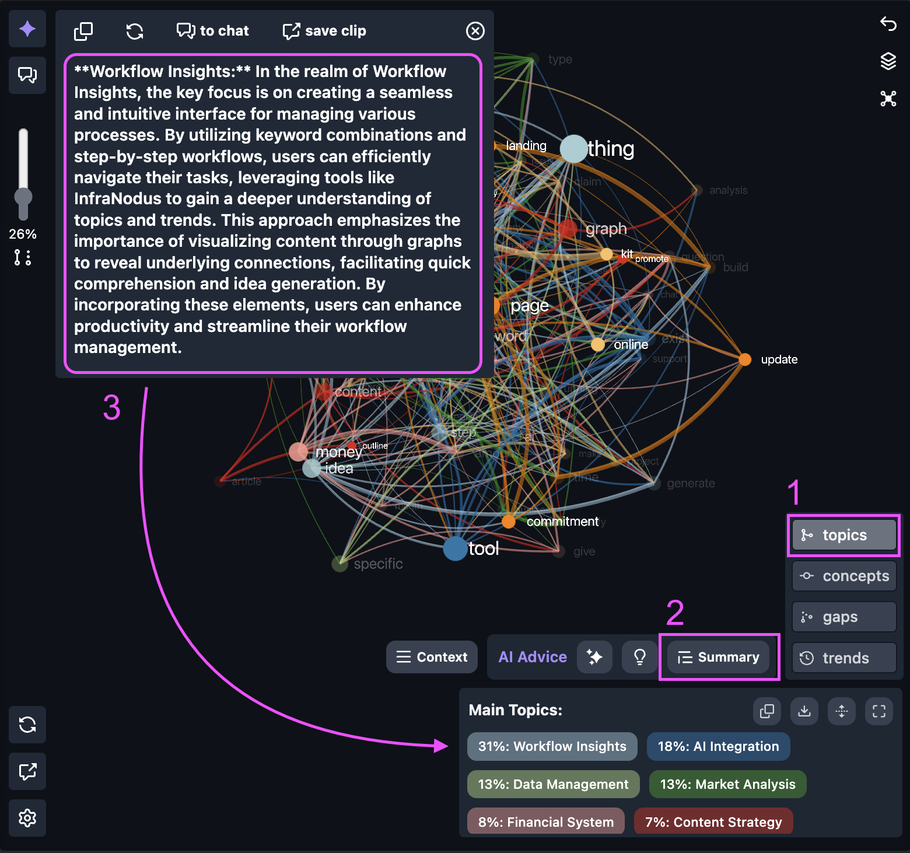Screen dimensions: 910x853
Task: Click the 'commitment' node in the graph
Action: [509, 522]
